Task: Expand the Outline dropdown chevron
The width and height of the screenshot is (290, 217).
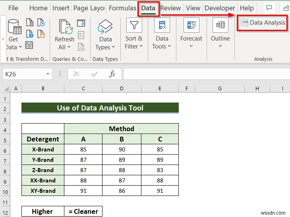Action: pyautogui.click(x=220, y=46)
